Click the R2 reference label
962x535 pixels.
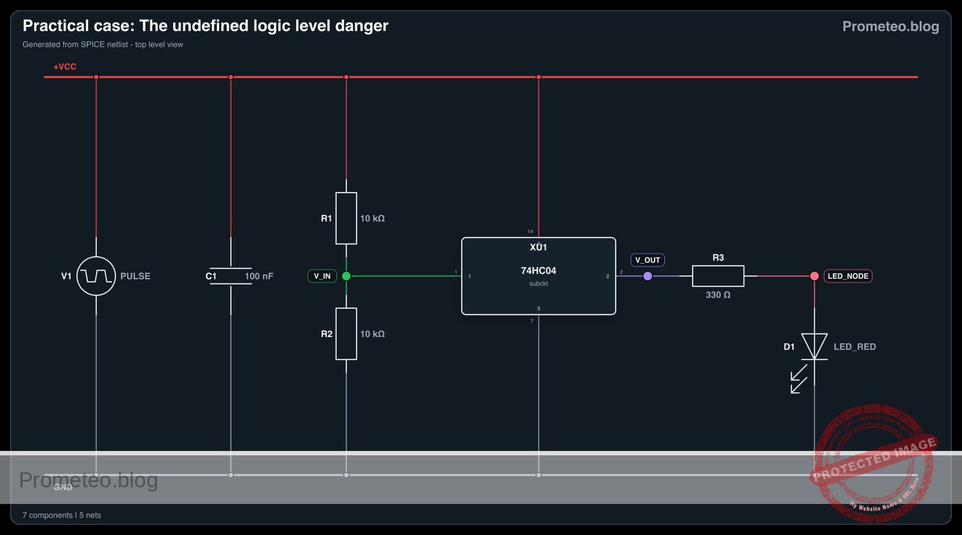[x=326, y=334]
